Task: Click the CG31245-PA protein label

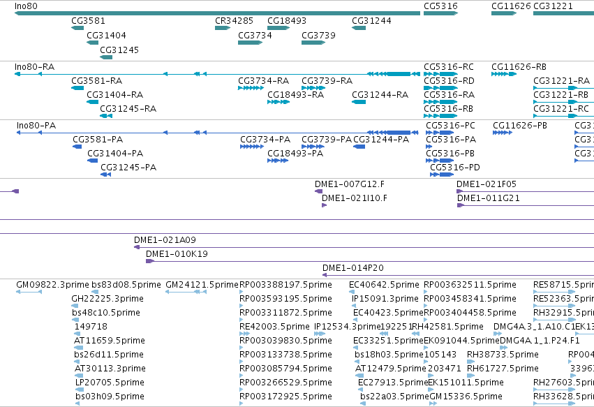Action: 128,168
